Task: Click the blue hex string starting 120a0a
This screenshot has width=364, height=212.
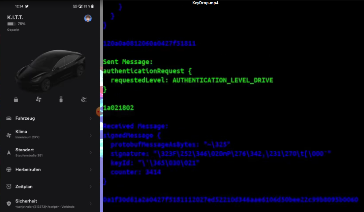Action: (x=150, y=43)
